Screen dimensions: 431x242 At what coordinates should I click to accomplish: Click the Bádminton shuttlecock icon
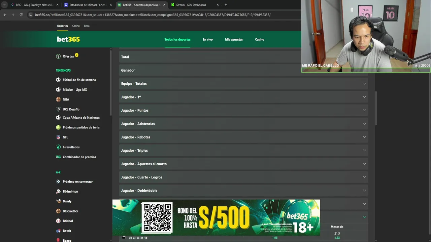tap(58, 191)
